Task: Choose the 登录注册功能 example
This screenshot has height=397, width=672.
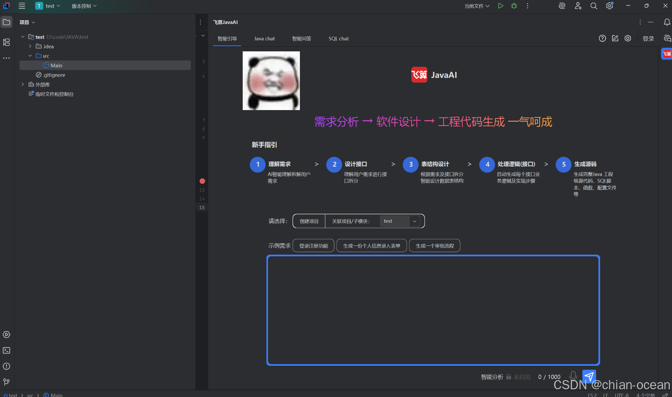Action: pos(313,246)
